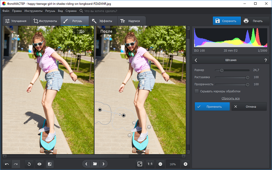The width and height of the screenshot is (272, 170).
Task: Adjust the Размер slider handle
Action: (221, 70)
